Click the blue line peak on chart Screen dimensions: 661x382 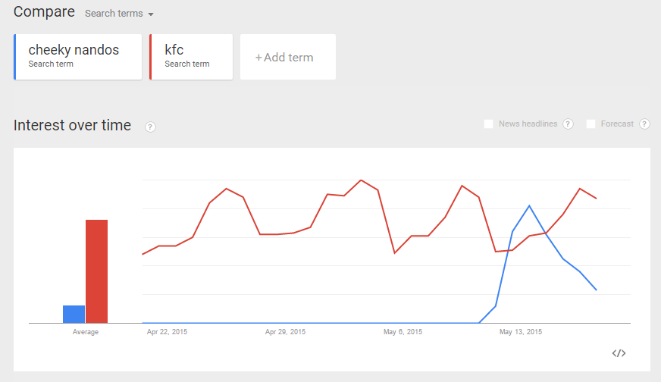[x=529, y=205]
